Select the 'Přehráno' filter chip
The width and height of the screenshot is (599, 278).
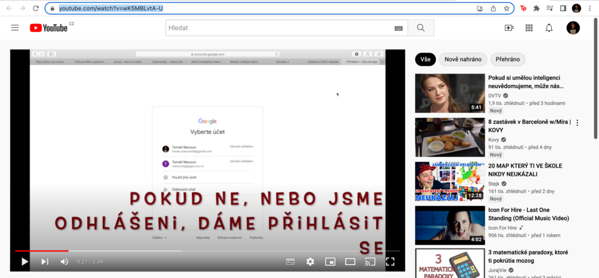[x=508, y=59]
